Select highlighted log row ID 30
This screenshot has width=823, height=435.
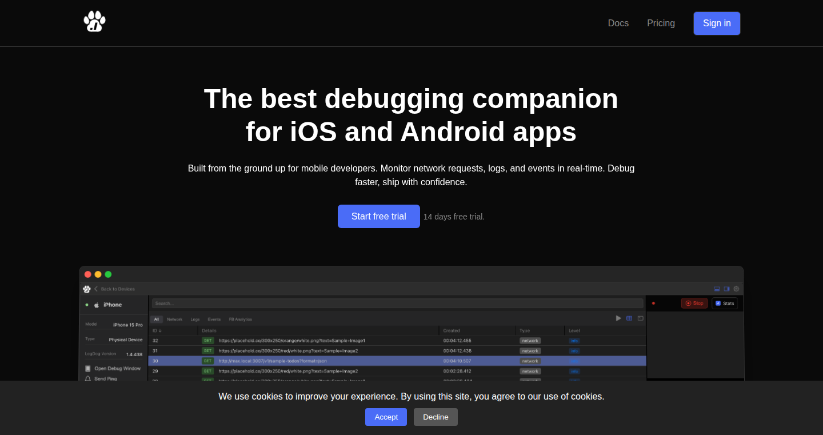(397, 361)
